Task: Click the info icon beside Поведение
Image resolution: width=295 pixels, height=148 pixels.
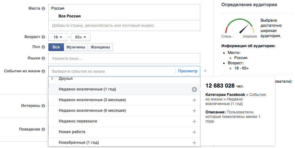Action: pyautogui.click(x=43, y=129)
